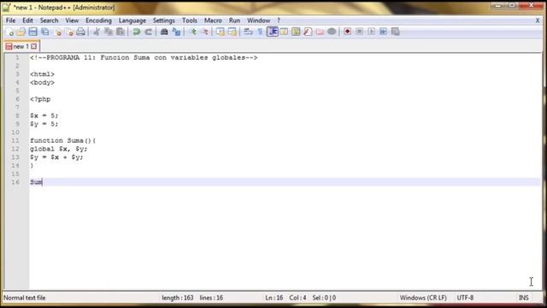Viewport: 547px width, 308px height.
Task: Open the Search menu
Action: [50, 21]
